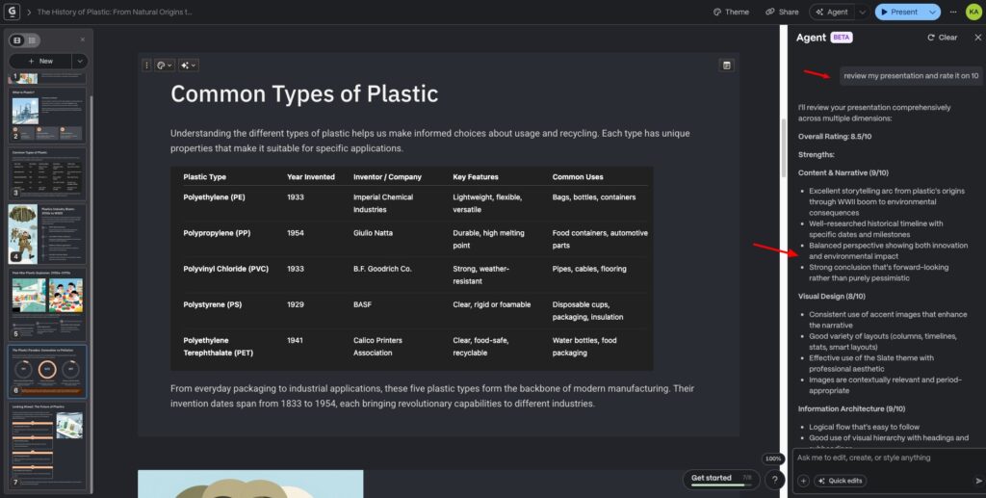Expand the Present options arrow
Viewport: 986px width, 498px height.
[x=933, y=12]
